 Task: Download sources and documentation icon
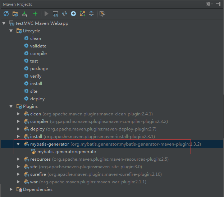[24, 14]
